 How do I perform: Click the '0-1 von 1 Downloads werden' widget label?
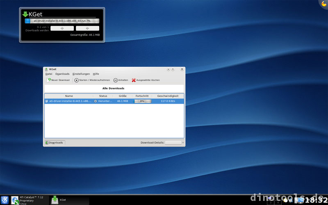[37, 29]
